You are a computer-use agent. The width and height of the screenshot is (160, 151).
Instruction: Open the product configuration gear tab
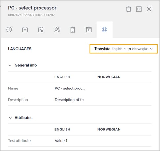(41, 30)
